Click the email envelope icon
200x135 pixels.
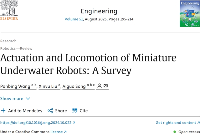pos(106,86)
